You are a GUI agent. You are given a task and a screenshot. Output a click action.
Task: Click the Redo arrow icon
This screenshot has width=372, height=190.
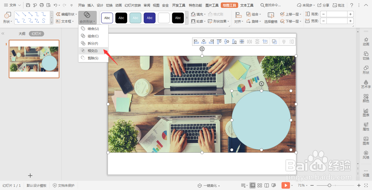[x=64, y=5]
